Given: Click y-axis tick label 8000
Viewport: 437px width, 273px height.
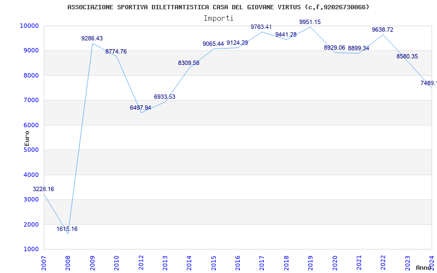Looking at the screenshot, I should pos(31,75).
